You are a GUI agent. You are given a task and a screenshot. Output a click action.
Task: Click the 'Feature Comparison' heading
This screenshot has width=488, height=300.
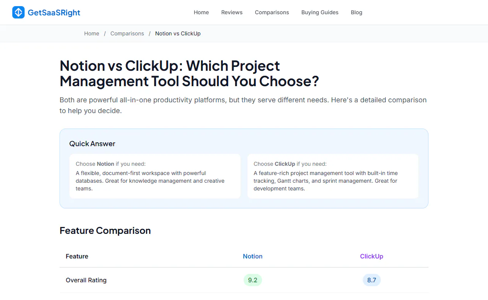coord(105,230)
